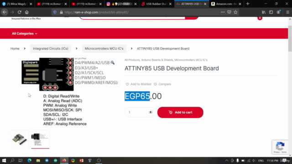Open the Firefox account icon
Viewport: 292px width, 164px height.
pyautogui.click(x=279, y=12)
